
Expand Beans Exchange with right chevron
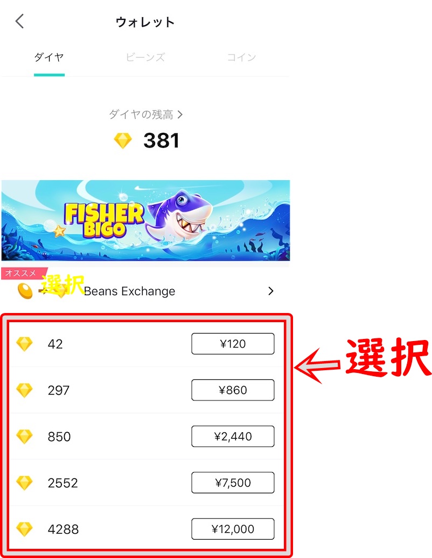[271, 291]
